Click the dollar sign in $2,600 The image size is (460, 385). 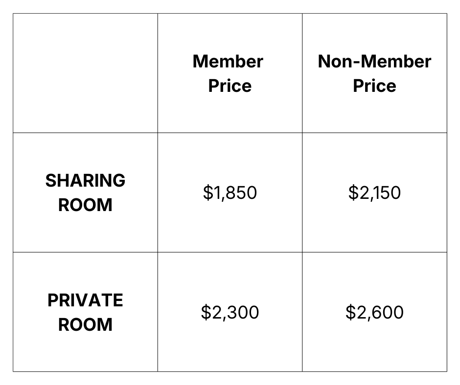pos(350,313)
